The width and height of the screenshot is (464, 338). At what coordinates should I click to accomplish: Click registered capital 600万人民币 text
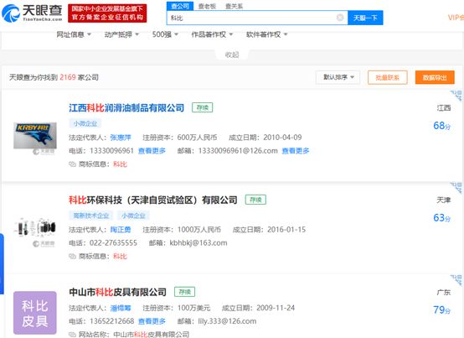click(x=197, y=138)
